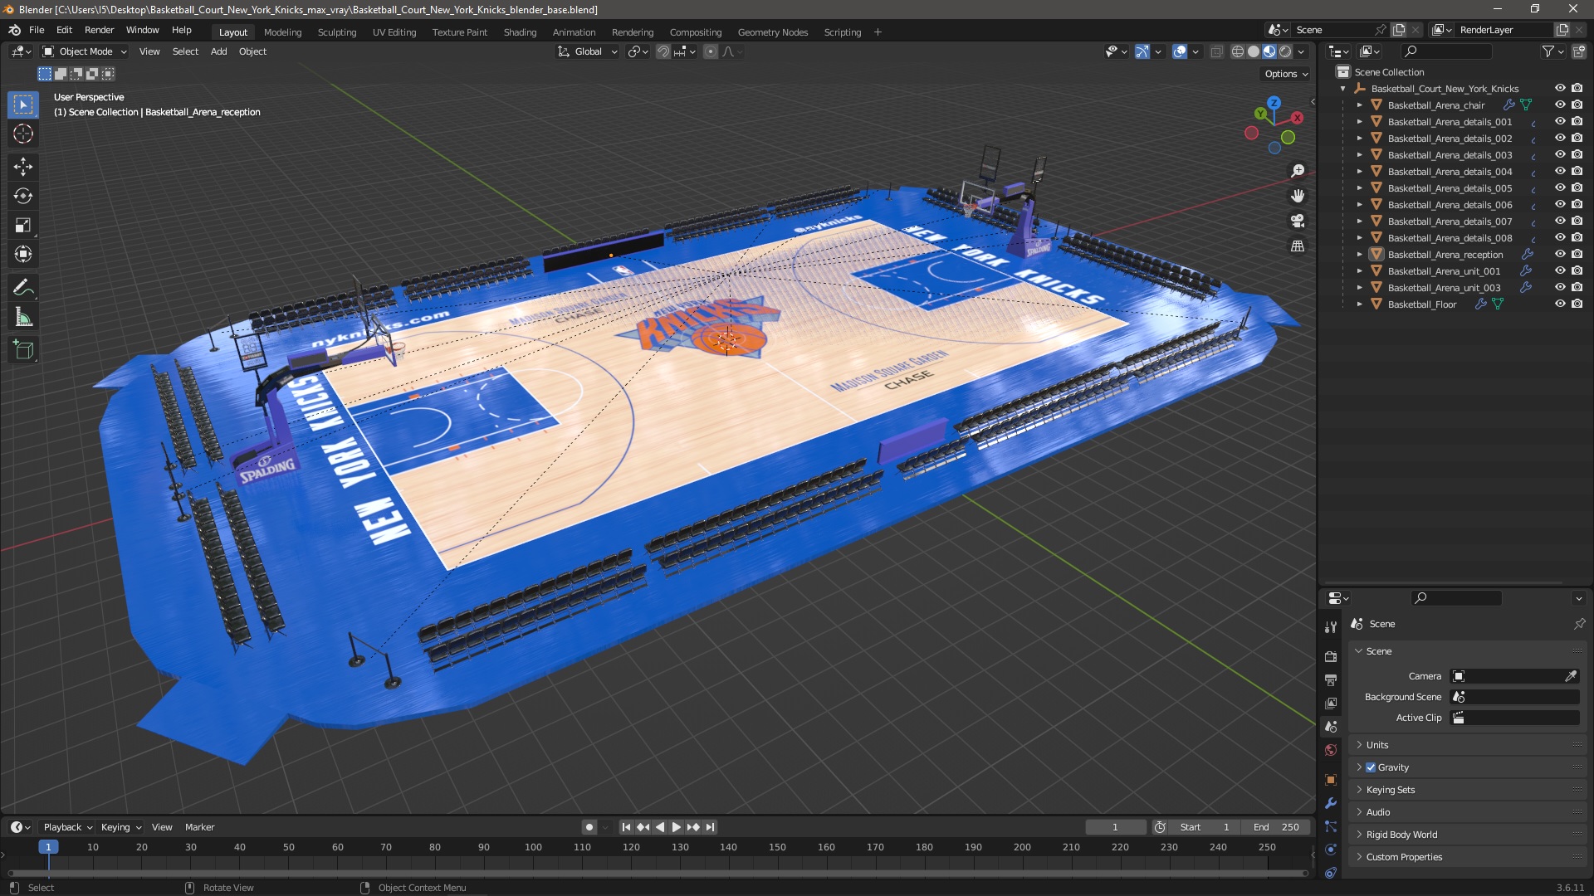The height and width of the screenshot is (896, 1594).
Task: Open Object properties tab icon
Action: [x=1331, y=780]
